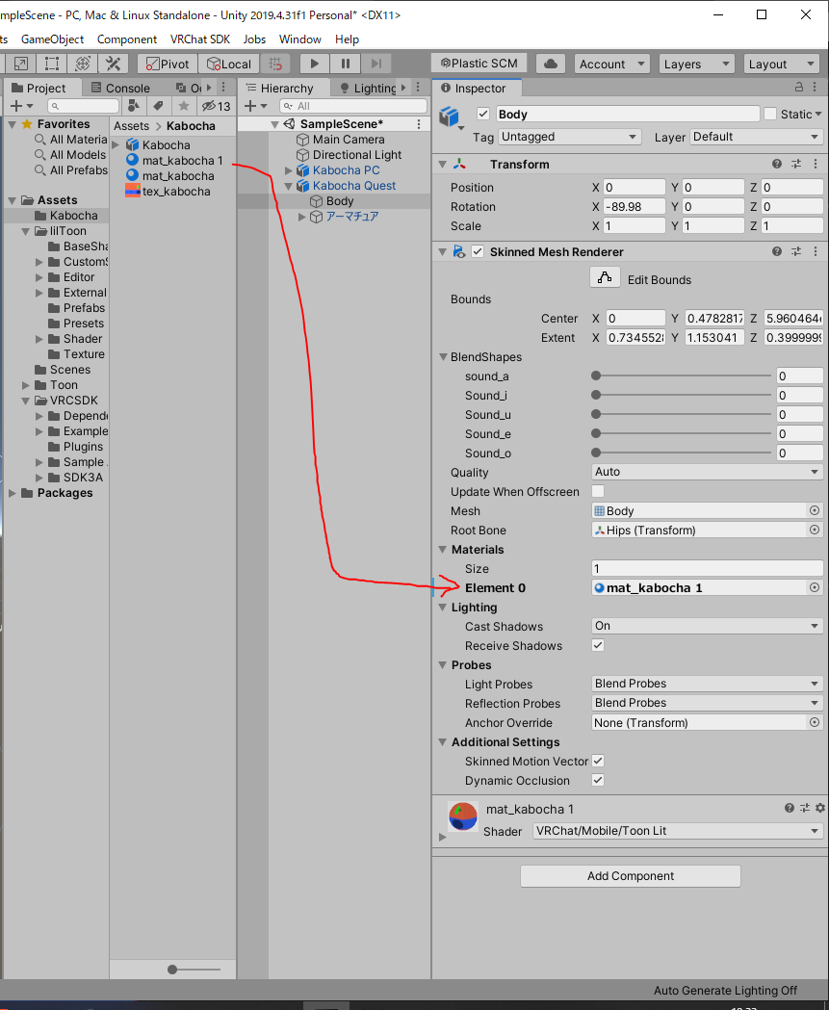Image resolution: width=829 pixels, height=1010 pixels.
Task: Disable the Skinned Mesh Renderer component checkbox
Action: click(x=478, y=252)
